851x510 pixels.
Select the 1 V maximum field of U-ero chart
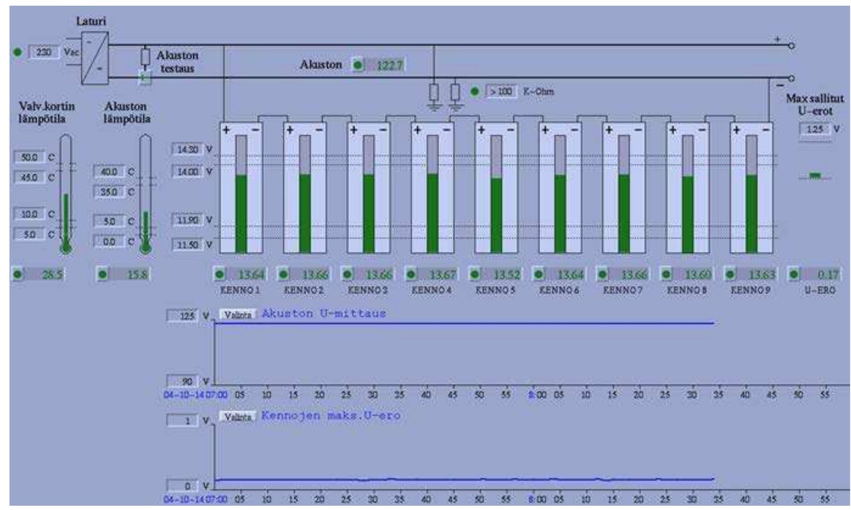[x=182, y=421]
